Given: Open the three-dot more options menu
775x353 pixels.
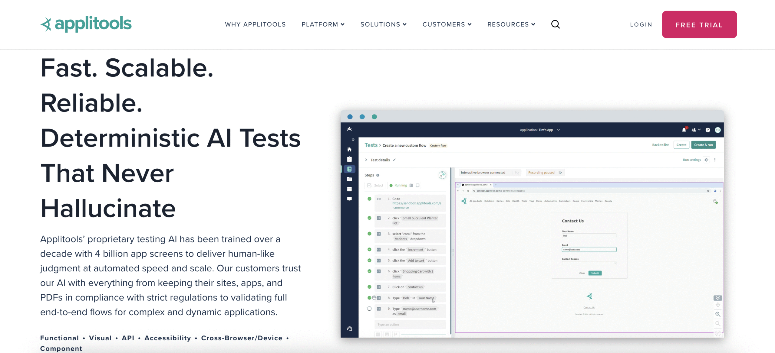Looking at the screenshot, I should click(715, 160).
